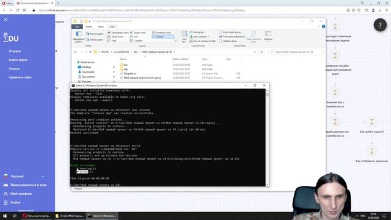This screenshot has height=220, width=391.
Task: Choose Medium icons layout
Action: pos(161,32)
